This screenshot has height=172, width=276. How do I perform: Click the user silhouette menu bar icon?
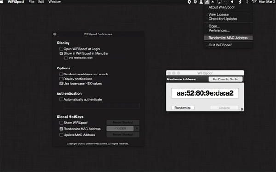click(x=201, y=2)
